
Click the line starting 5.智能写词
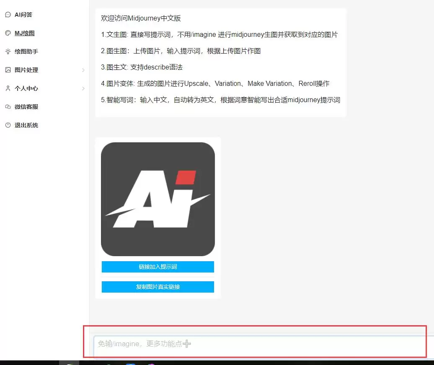[221, 100]
